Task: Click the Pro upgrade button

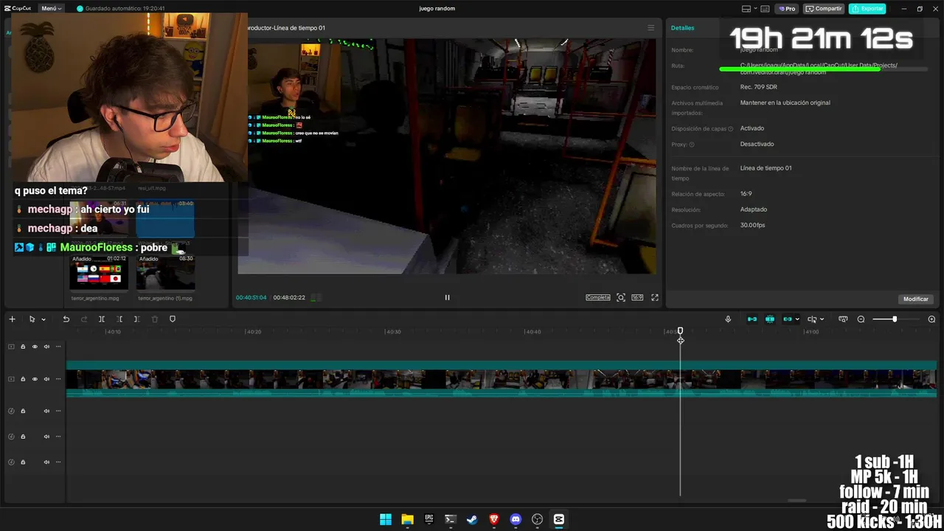Action: coord(788,9)
